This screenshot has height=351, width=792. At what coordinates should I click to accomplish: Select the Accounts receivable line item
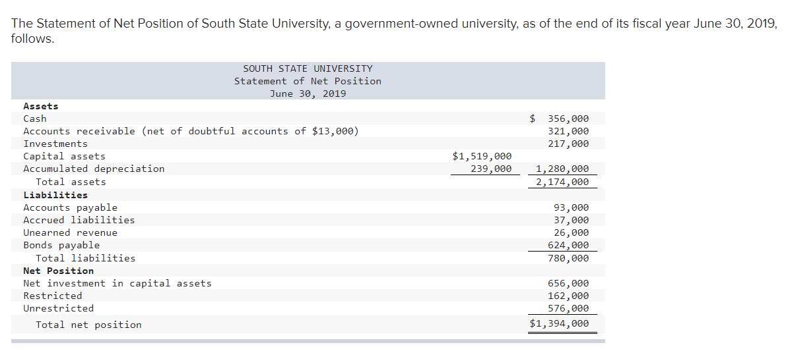[191, 131]
